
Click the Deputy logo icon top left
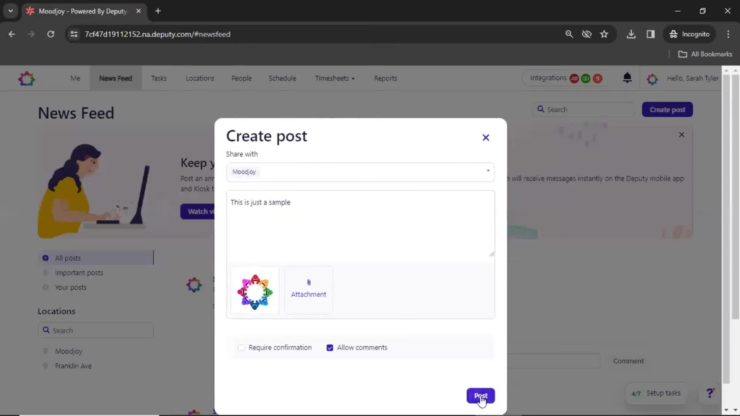coord(27,78)
